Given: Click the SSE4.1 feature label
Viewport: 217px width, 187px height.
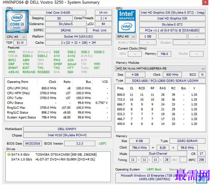Looking at the screenshot, I should tap(27, 56).
